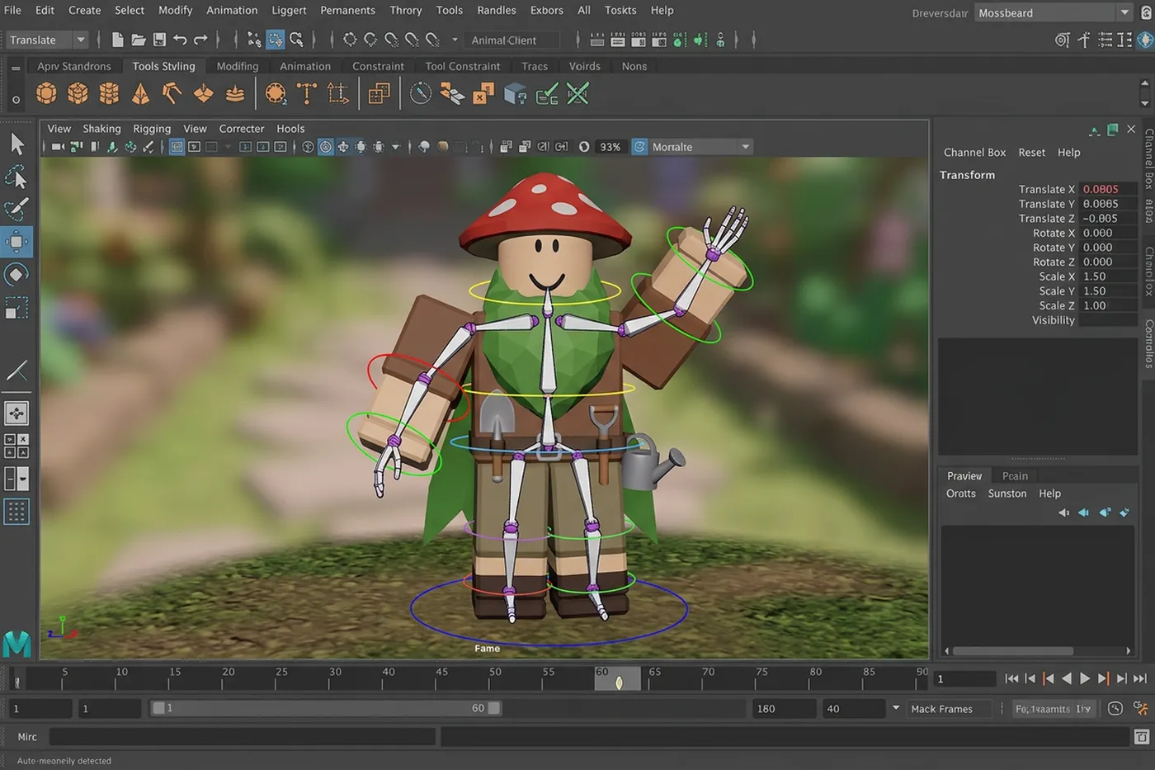This screenshot has height=770, width=1155.
Task: Toggle the wireframe globe display button
Action: point(308,147)
